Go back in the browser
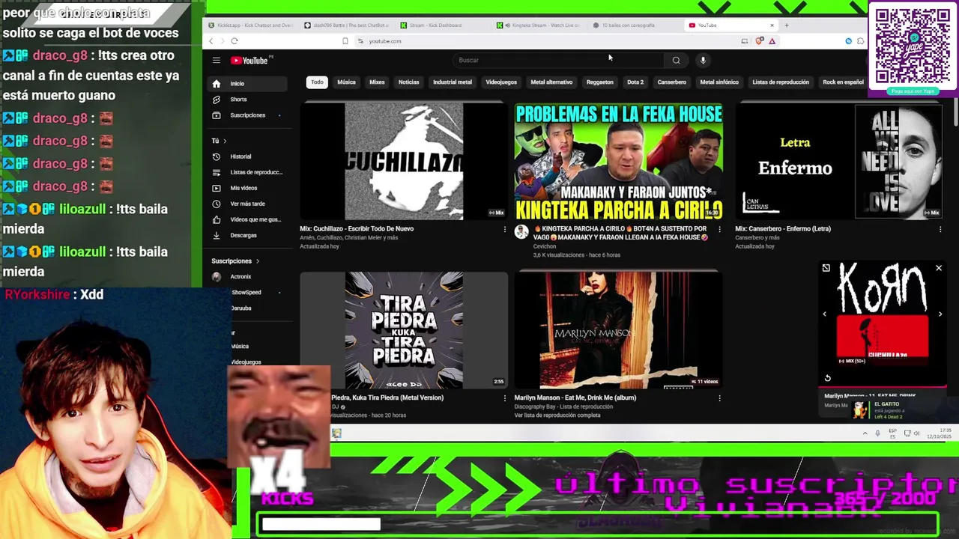The image size is (959, 539). [x=211, y=41]
